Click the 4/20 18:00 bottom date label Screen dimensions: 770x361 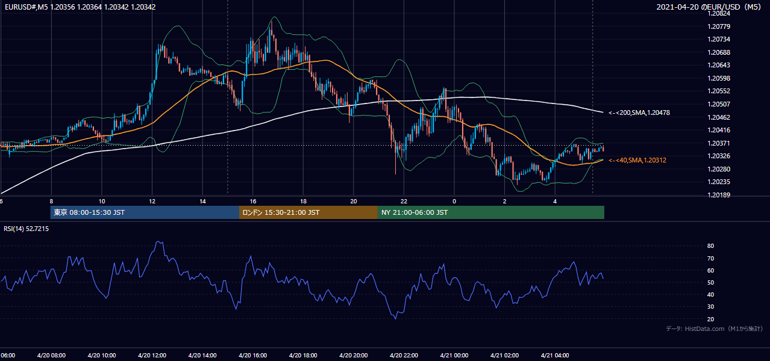tap(302, 355)
